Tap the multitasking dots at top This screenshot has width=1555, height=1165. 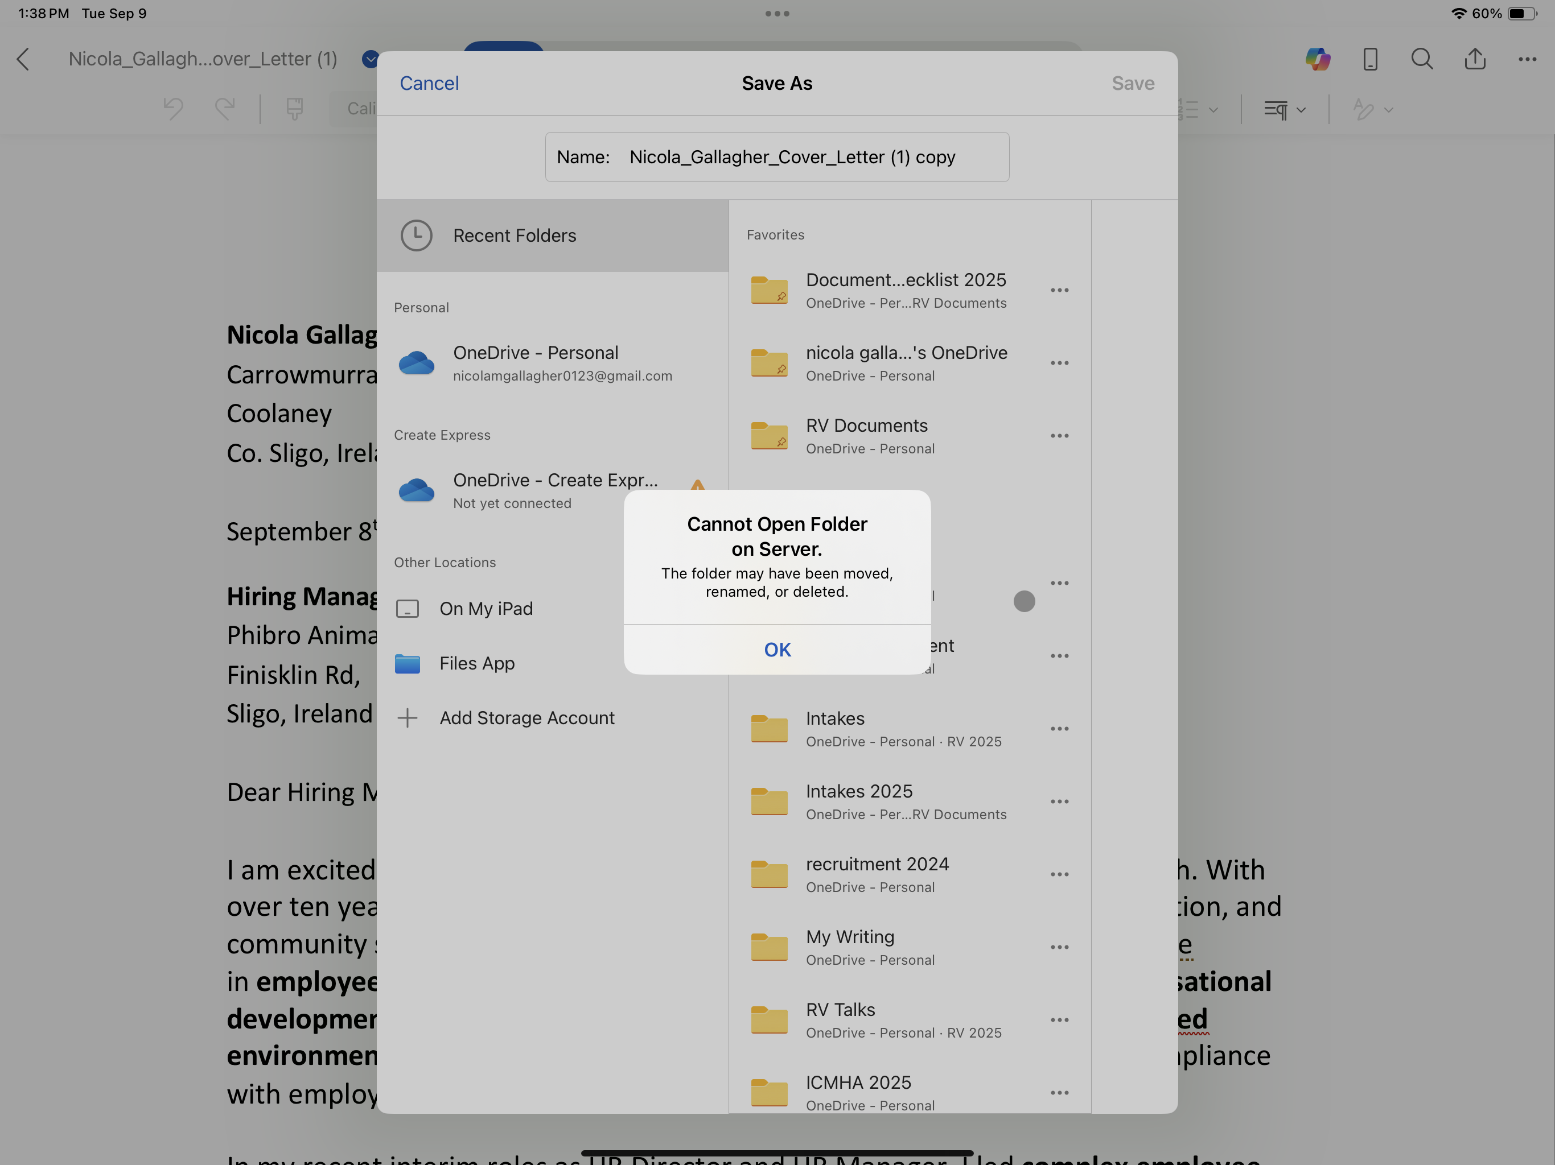[777, 13]
